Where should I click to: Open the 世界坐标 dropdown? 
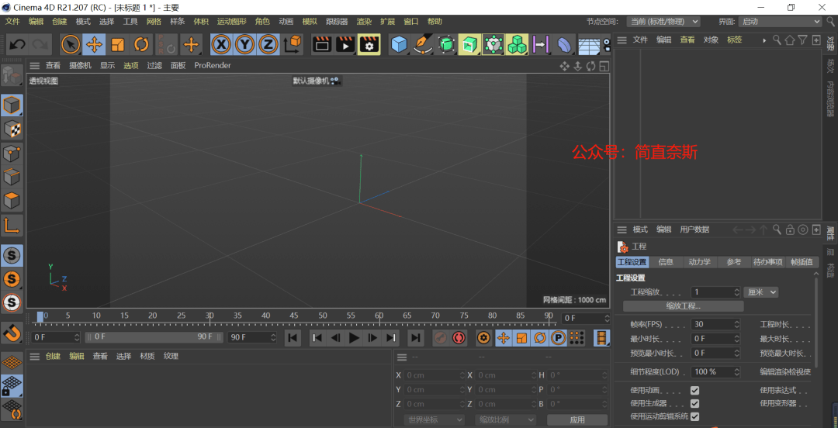[x=435, y=420]
